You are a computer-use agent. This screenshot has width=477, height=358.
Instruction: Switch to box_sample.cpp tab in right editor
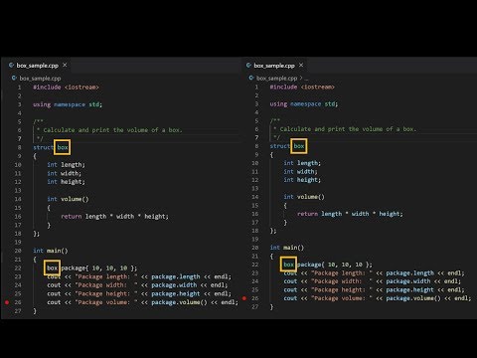274,66
